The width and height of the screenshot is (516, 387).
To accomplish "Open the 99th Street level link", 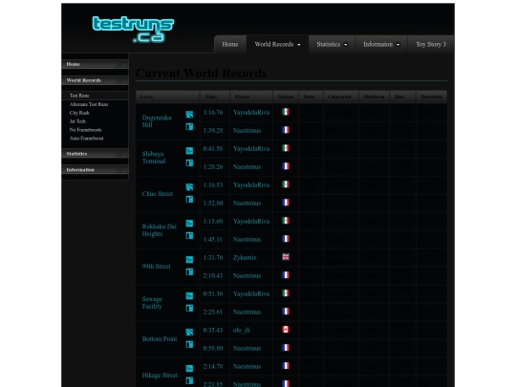I will tap(157, 267).
